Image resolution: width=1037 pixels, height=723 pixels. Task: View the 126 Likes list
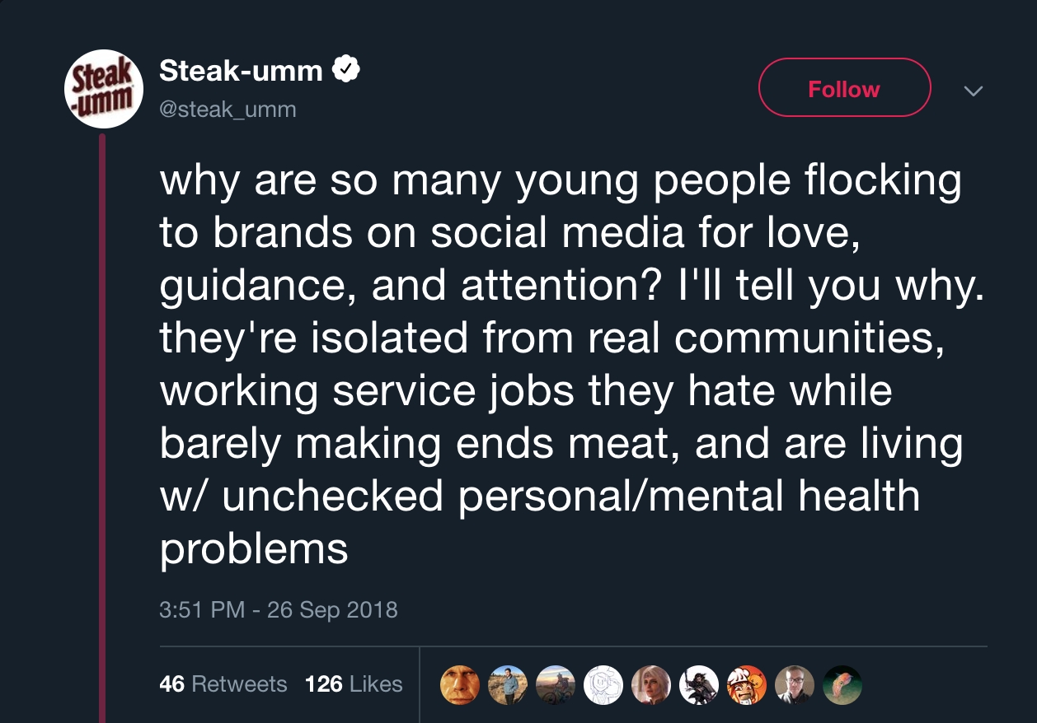pyautogui.click(x=354, y=684)
